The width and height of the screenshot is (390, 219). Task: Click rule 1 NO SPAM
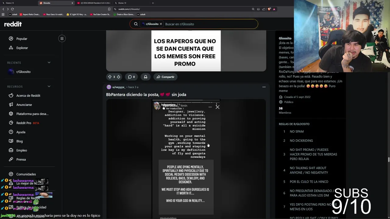(296, 131)
